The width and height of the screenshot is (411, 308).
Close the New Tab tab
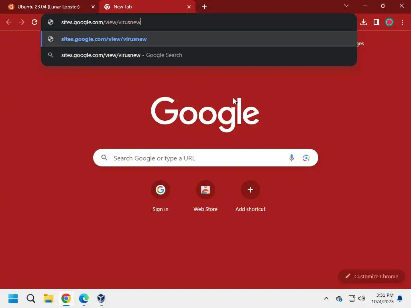[189, 7]
